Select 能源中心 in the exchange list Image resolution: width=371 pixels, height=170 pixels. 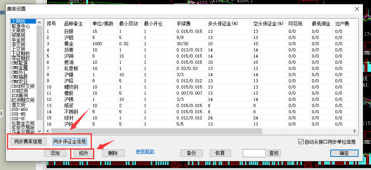click(23, 26)
